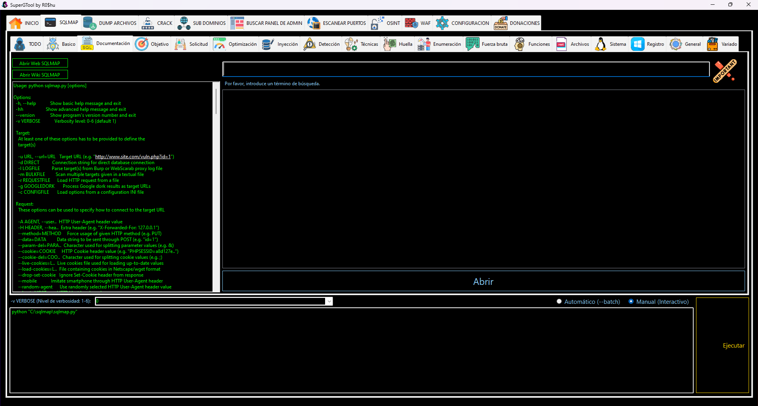Screen dimensions: 758x406
Task: Click the python command output box
Action: pos(352,350)
